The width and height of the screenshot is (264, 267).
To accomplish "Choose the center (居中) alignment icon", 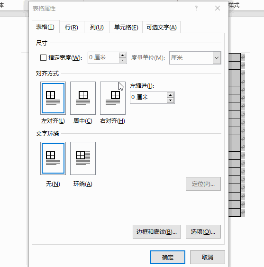I will pos(83,98).
